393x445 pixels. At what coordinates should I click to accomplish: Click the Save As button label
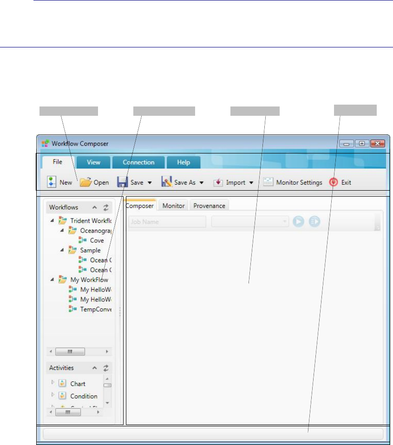tap(185, 182)
